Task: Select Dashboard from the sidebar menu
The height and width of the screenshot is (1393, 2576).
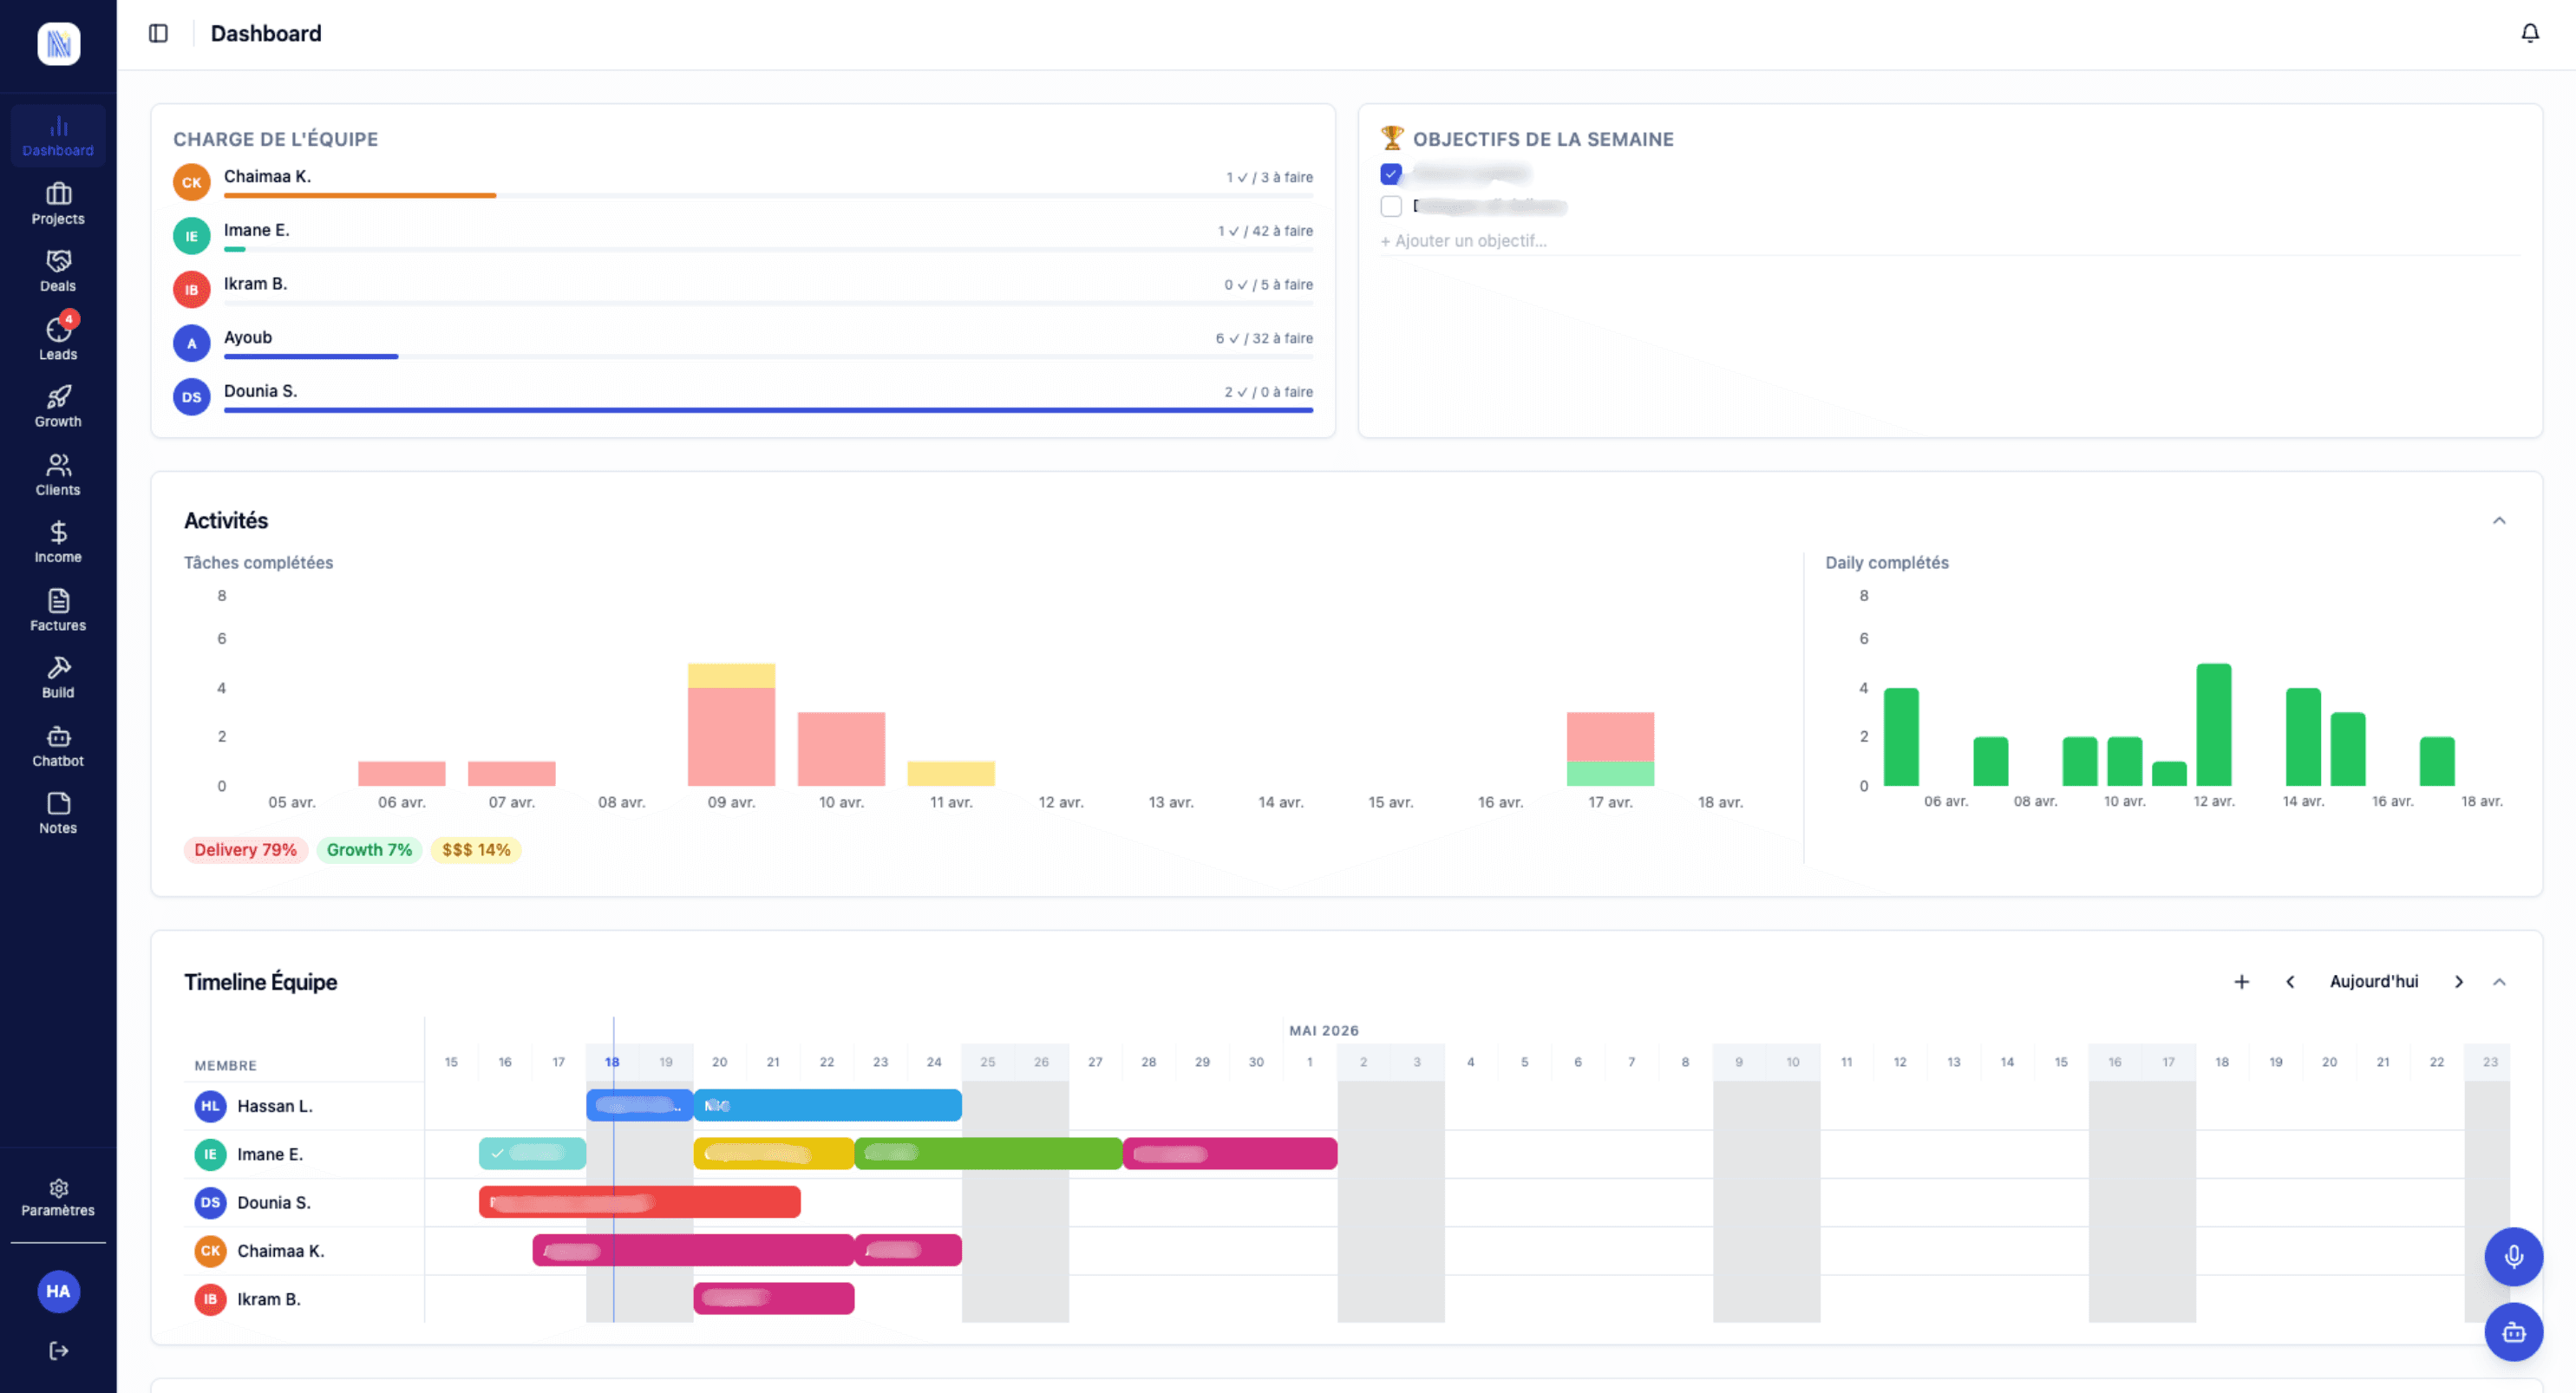Action: [57, 135]
